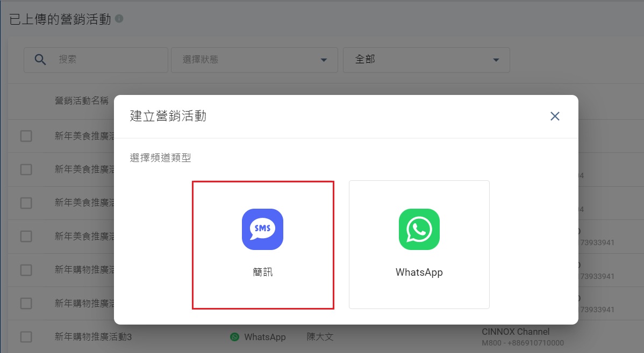This screenshot has height=353, width=644.
Task: Click the arrow of the 選擇狀態 dropdown
Action: [324, 60]
